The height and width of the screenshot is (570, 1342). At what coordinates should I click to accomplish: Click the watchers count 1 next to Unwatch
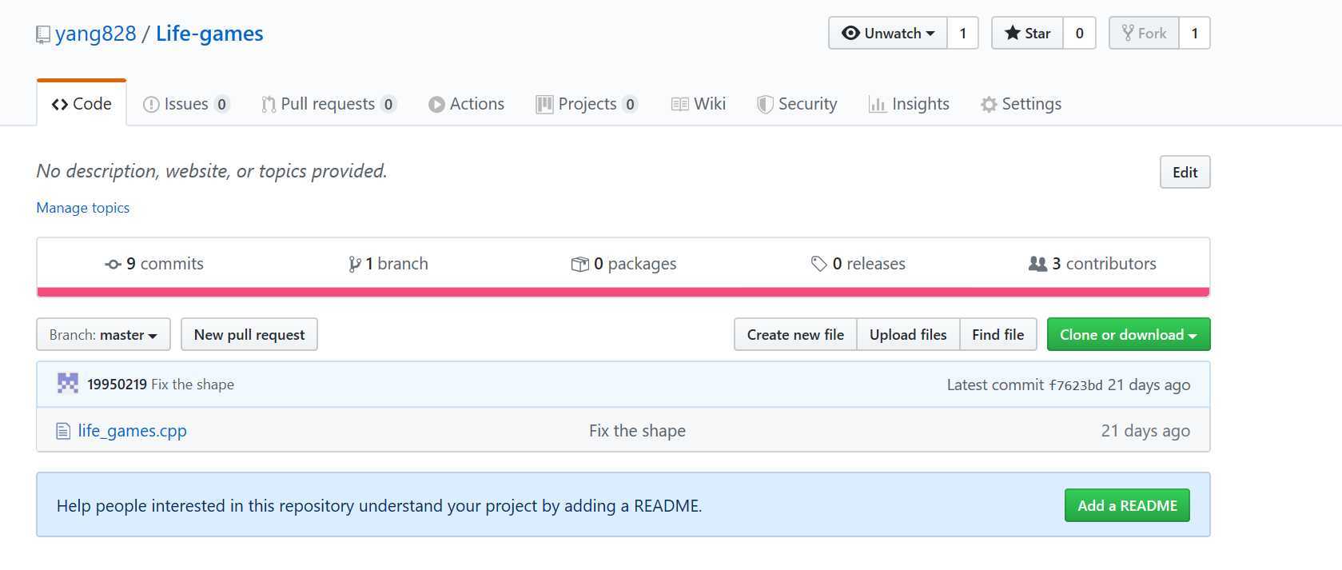963,33
